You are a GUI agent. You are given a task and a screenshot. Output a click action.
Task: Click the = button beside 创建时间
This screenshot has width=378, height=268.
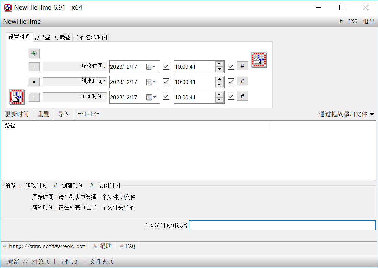34,82
